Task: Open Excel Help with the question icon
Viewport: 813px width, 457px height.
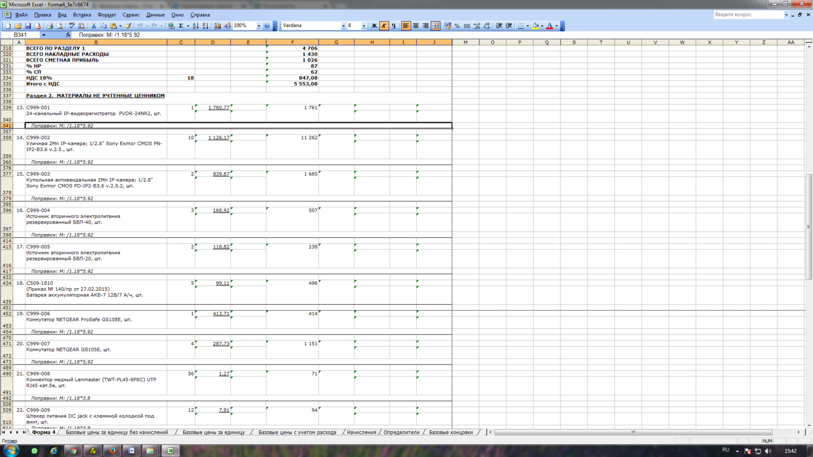Action: (267, 25)
